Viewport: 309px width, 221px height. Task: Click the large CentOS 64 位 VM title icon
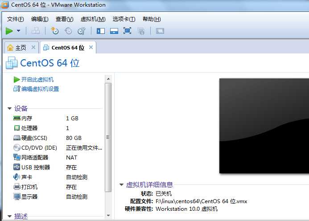[12, 63]
